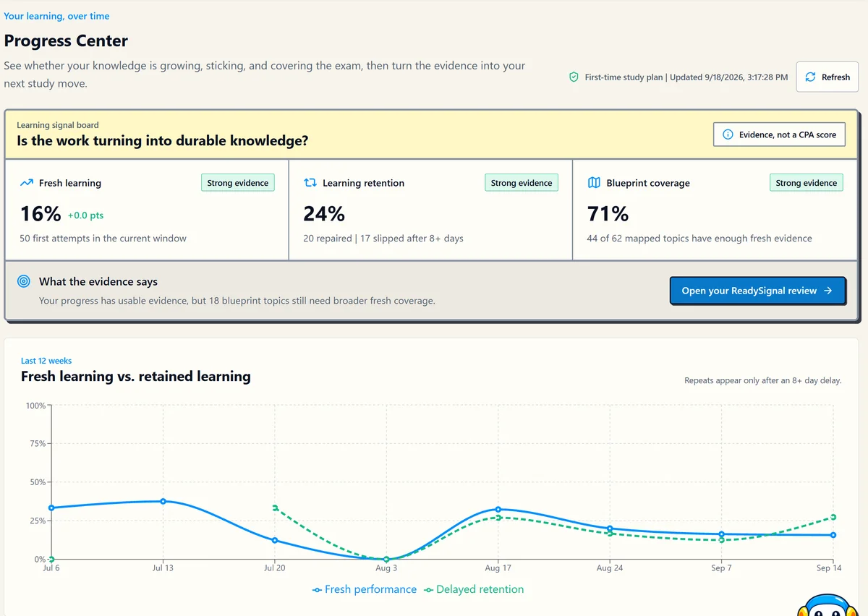Viewport: 868px width, 616px height.
Task: Click the Fresh performance data point at Jul 20
Action: tap(275, 540)
